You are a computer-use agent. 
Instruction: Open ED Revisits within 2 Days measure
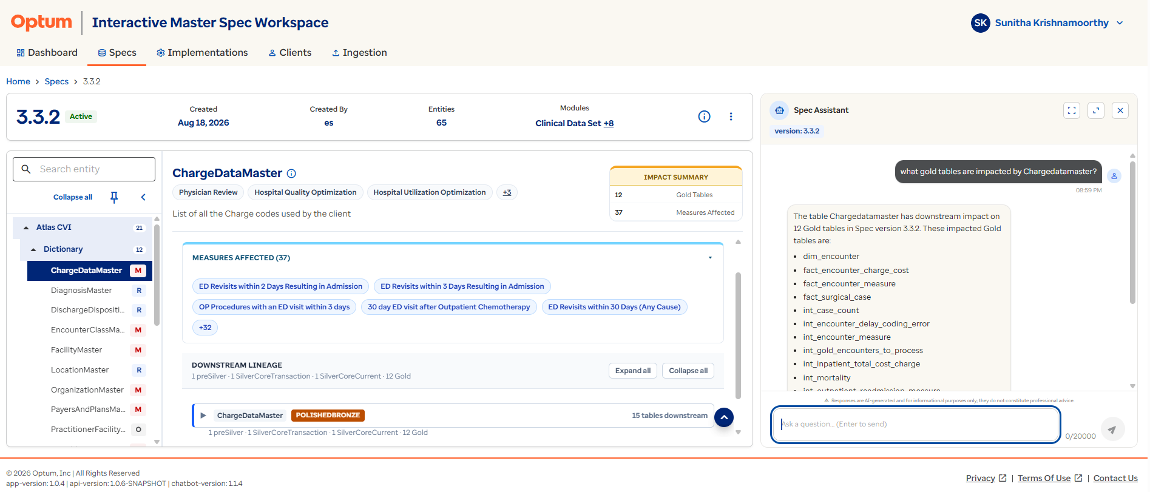pyautogui.click(x=280, y=286)
